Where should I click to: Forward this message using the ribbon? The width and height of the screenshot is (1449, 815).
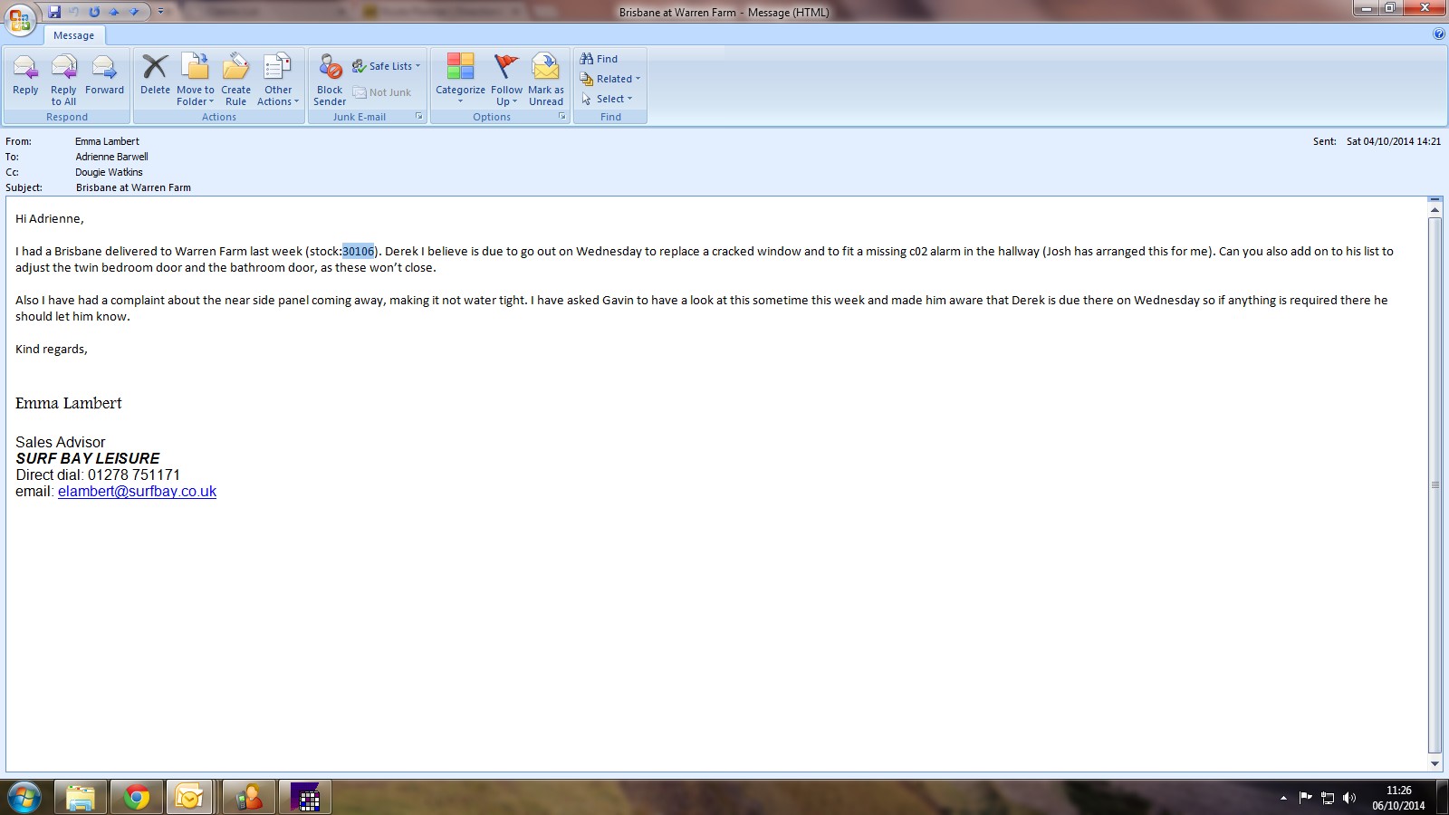(x=104, y=75)
